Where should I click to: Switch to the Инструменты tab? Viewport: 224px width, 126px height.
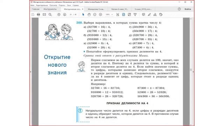click(x=50, y=9)
